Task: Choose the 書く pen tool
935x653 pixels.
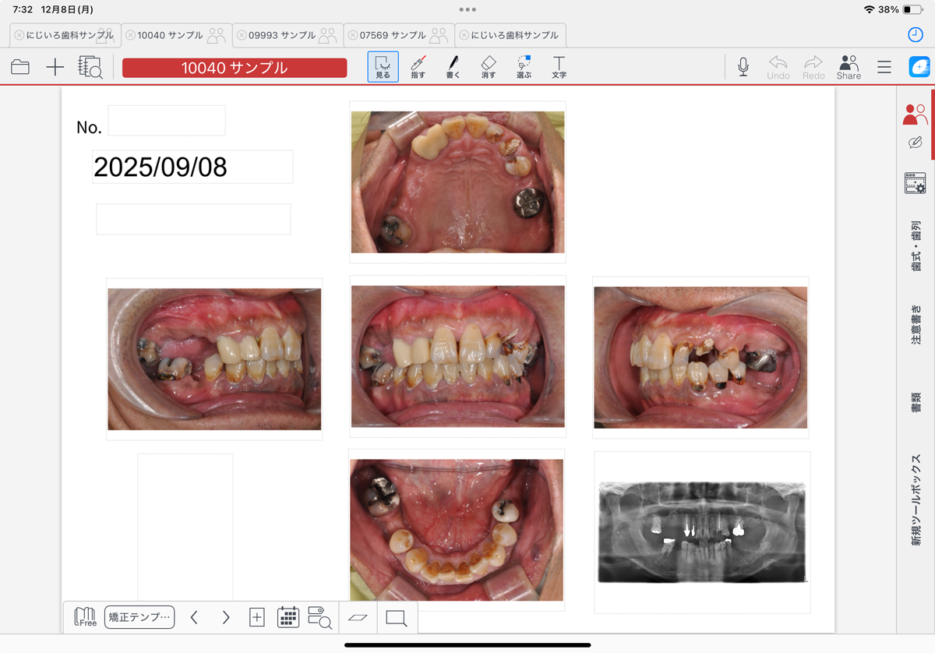Action: (x=453, y=67)
